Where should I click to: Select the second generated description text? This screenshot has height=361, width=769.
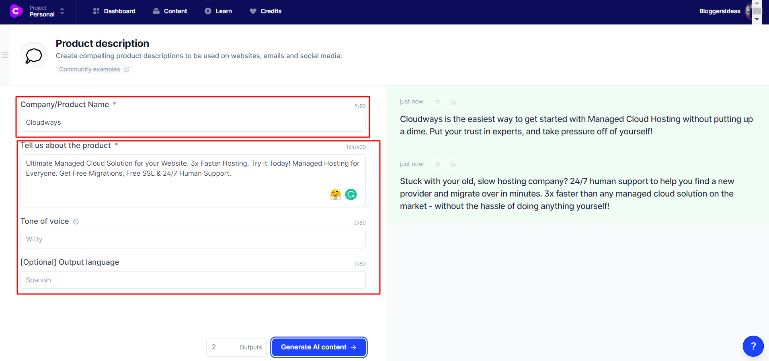tap(567, 194)
